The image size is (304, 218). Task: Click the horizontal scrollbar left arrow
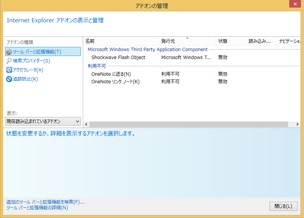[x=86, y=124]
